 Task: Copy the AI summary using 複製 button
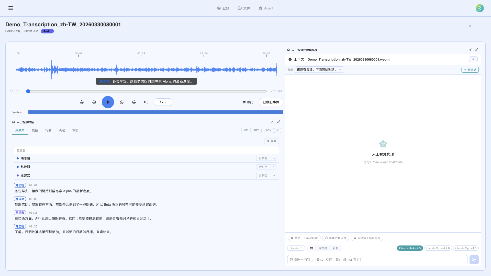(x=272, y=141)
